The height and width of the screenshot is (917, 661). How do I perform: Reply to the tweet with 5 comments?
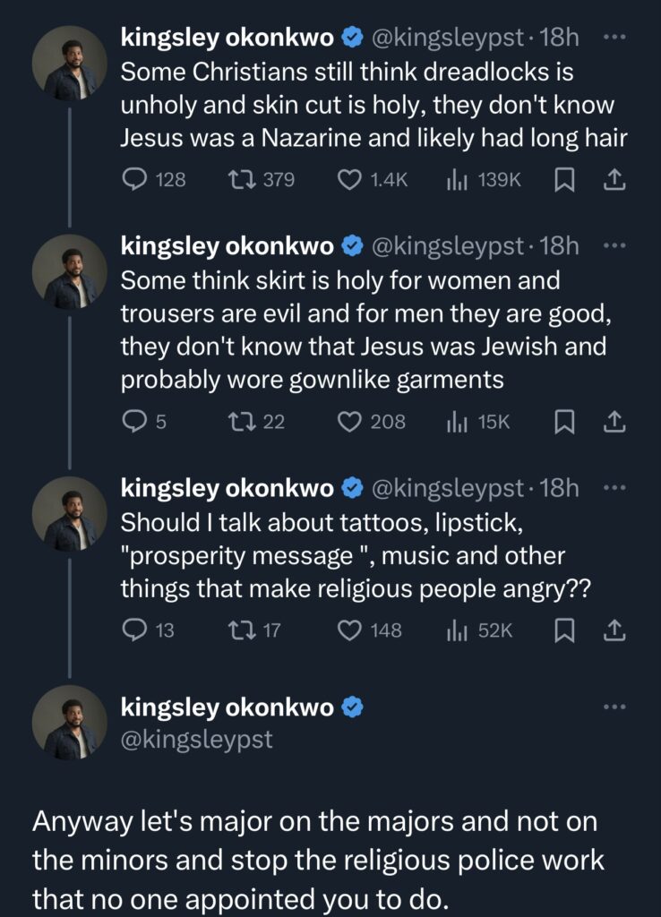pos(134,422)
